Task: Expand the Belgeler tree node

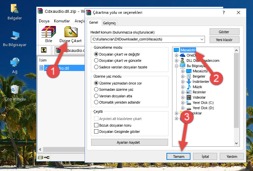Action: pos(183,76)
